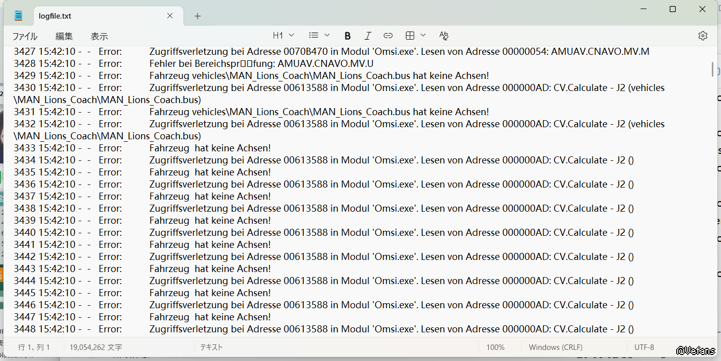
Task: Toggle bold formatting
Action: pyautogui.click(x=347, y=36)
